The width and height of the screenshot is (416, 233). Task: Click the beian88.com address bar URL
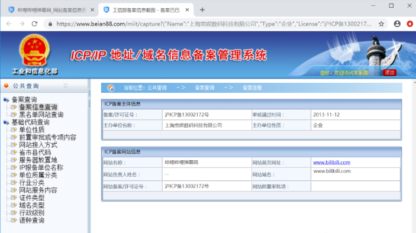click(214, 24)
